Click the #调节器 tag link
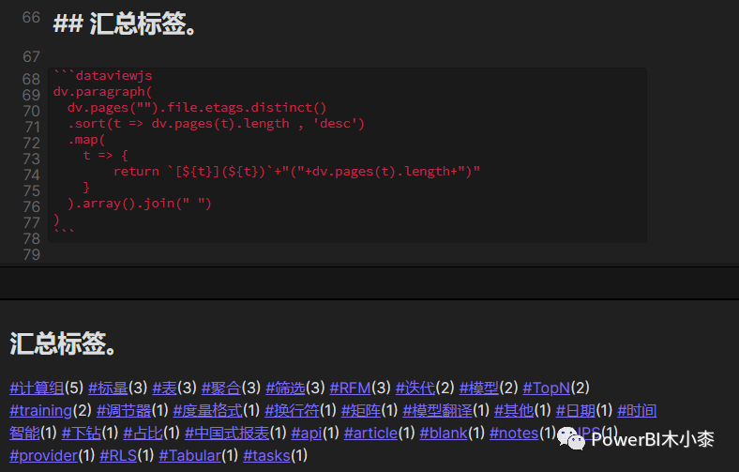The width and height of the screenshot is (739, 472). pyautogui.click(x=124, y=411)
